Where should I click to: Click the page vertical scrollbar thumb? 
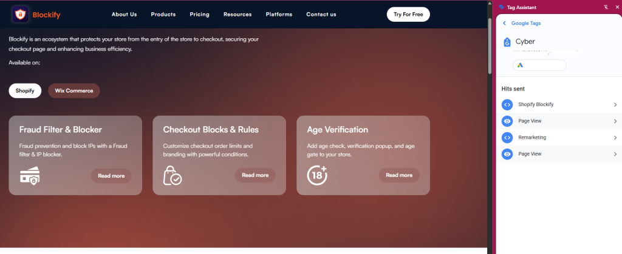click(490, 45)
